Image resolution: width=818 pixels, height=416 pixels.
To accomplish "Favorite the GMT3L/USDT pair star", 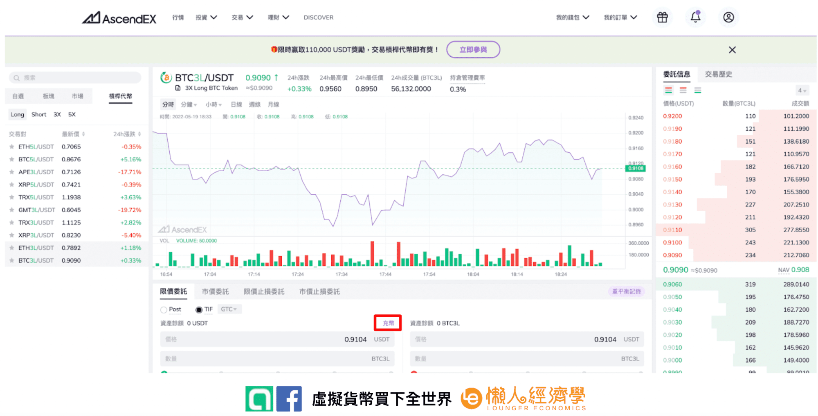I will coord(12,210).
